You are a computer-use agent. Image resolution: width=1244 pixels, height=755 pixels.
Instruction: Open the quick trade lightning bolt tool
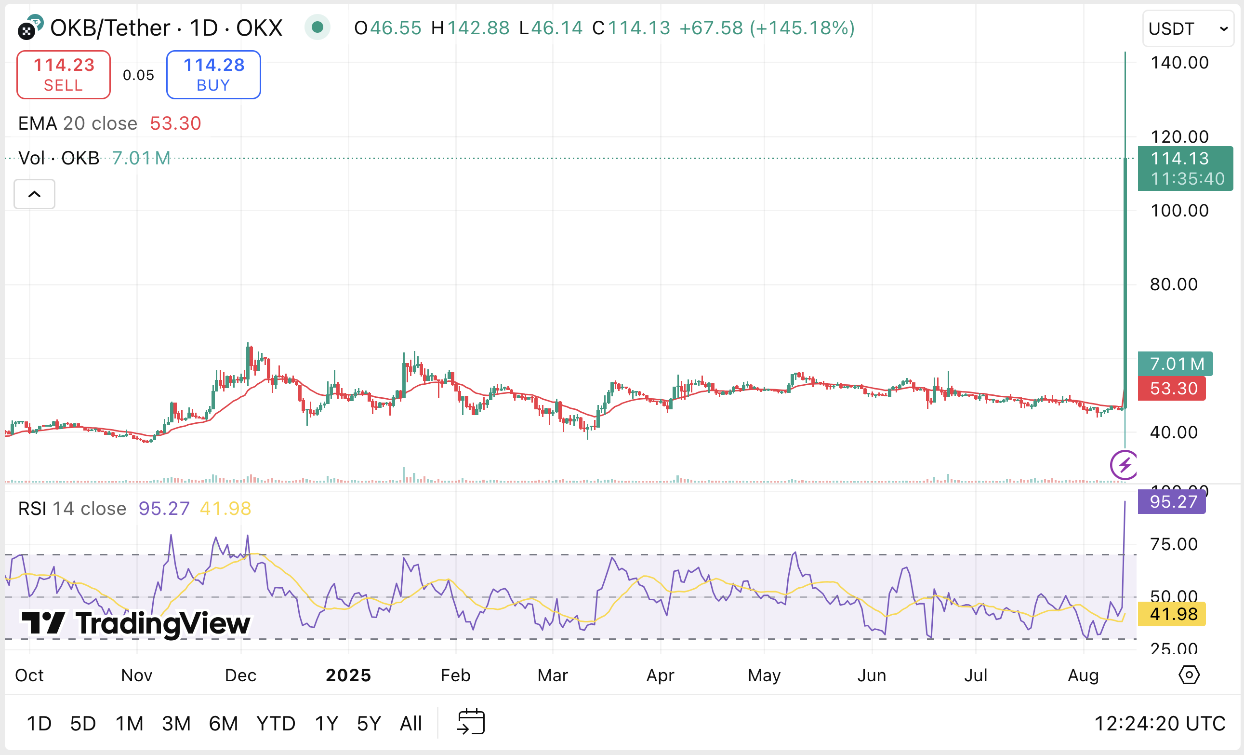1124,464
